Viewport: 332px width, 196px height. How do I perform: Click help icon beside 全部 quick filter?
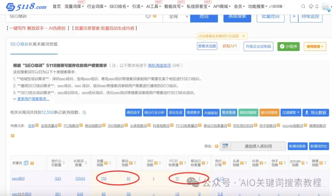tap(37, 125)
